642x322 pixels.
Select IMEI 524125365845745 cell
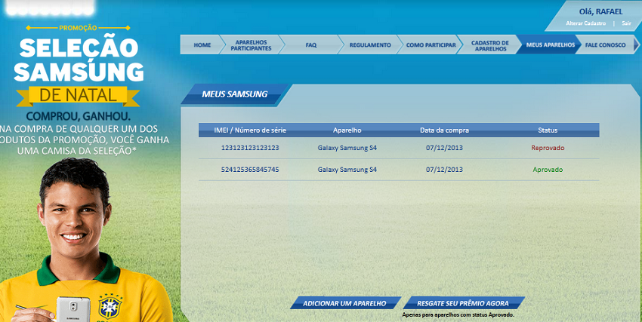[250, 170]
